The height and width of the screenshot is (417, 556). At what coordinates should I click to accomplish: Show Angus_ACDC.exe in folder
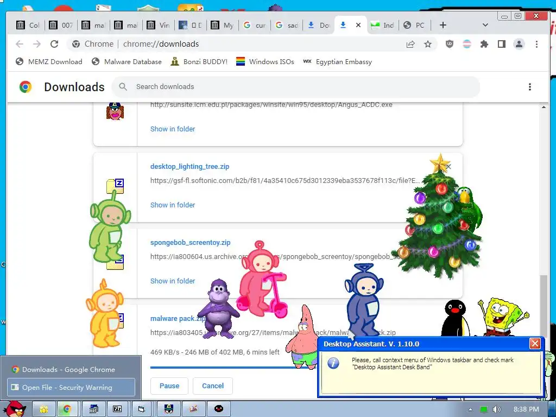[x=173, y=129]
